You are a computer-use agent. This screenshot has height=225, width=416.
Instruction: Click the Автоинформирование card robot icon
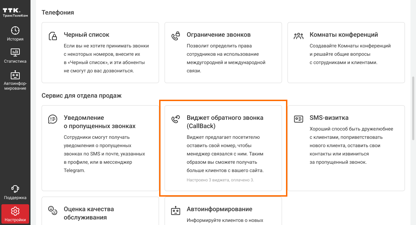pyautogui.click(x=176, y=210)
